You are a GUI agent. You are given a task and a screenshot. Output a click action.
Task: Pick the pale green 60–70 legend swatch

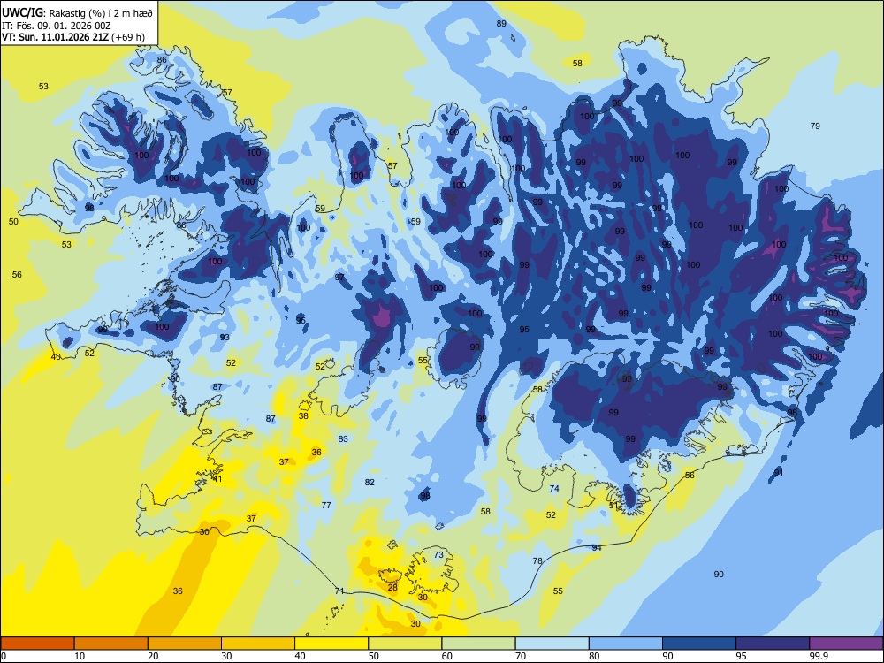[478, 644]
